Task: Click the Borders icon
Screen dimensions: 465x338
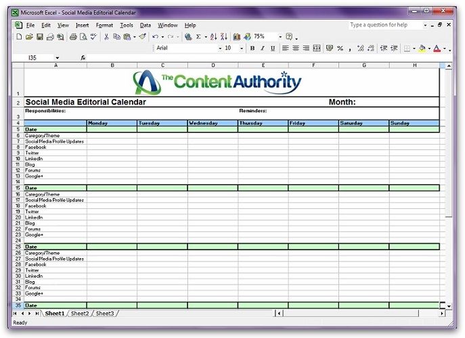Action: (x=407, y=48)
